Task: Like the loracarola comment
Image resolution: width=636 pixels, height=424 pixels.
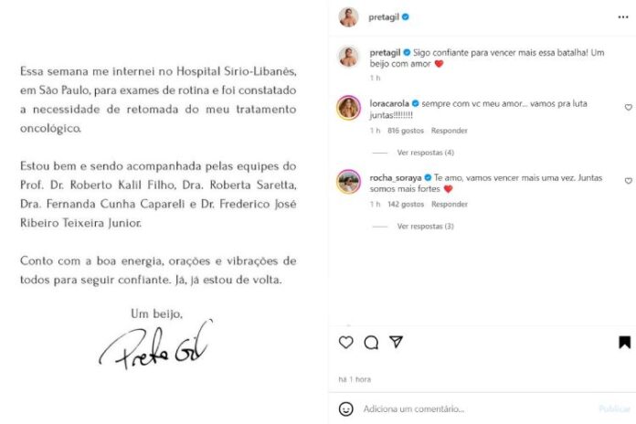Action: pos(628,107)
